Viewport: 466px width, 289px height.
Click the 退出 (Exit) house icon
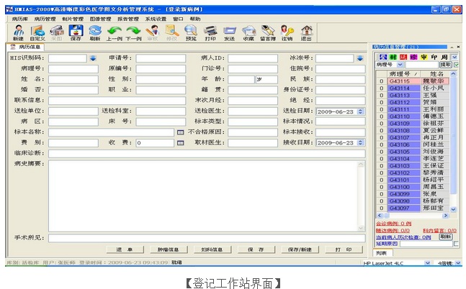pos(306,31)
